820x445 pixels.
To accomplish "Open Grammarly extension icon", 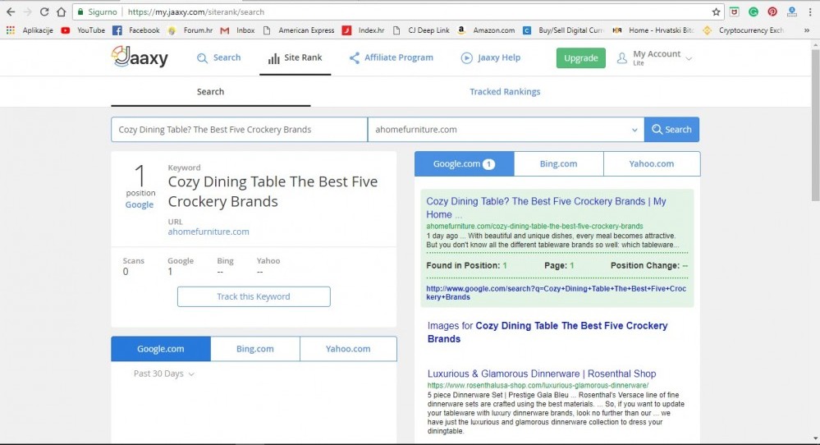I will click(x=753, y=11).
